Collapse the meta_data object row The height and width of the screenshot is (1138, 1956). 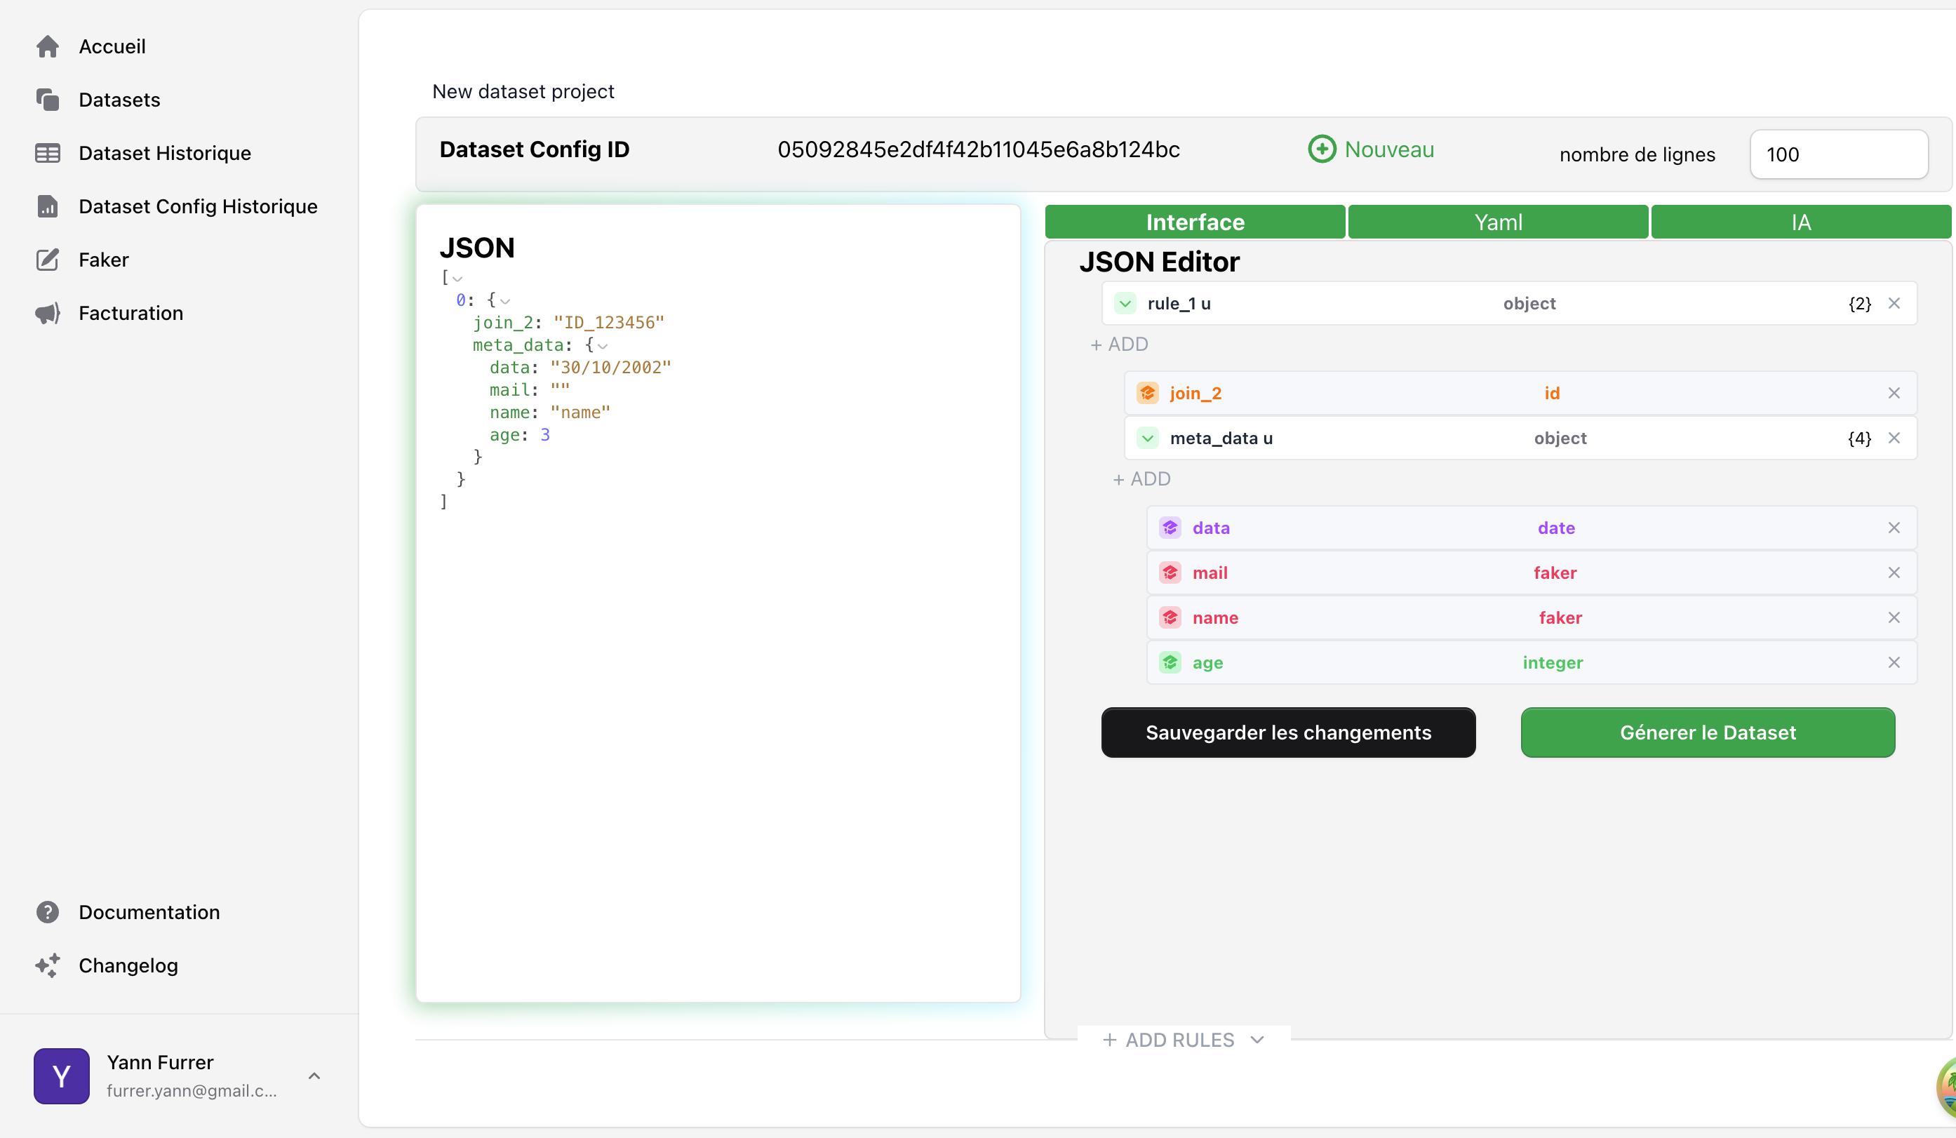[x=1147, y=439]
